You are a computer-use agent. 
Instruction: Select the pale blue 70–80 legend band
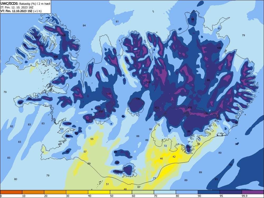point(165,192)
